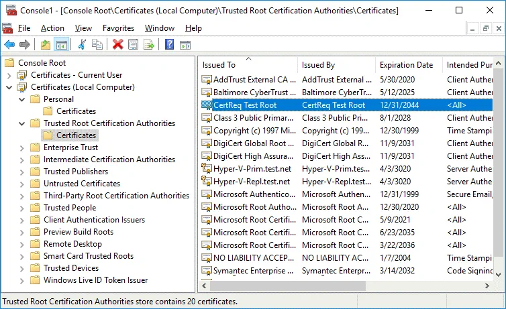Sort by the Expiration Date column header

406,65
